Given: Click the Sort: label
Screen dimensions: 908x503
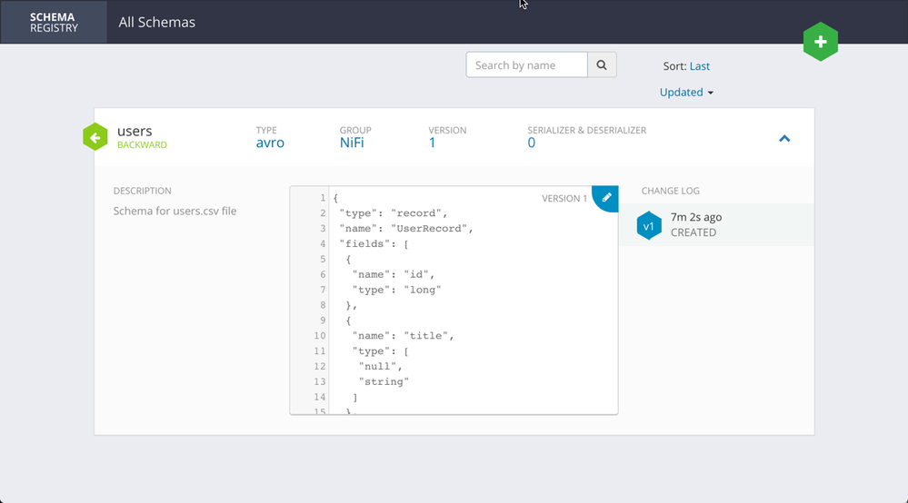Looking at the screenshot, I should (x=674, y=66).
